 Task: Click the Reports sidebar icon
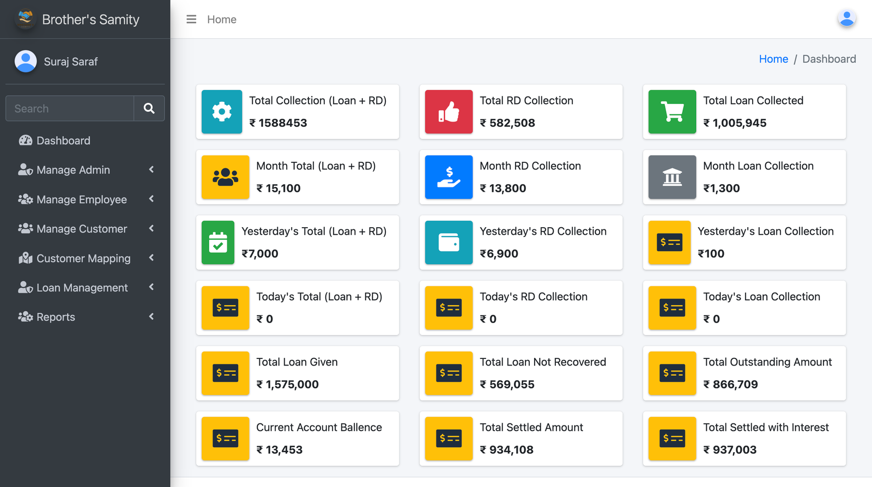tap(26, 317)
